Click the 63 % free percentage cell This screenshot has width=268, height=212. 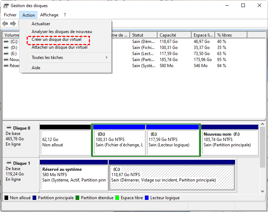coord(221,54)
